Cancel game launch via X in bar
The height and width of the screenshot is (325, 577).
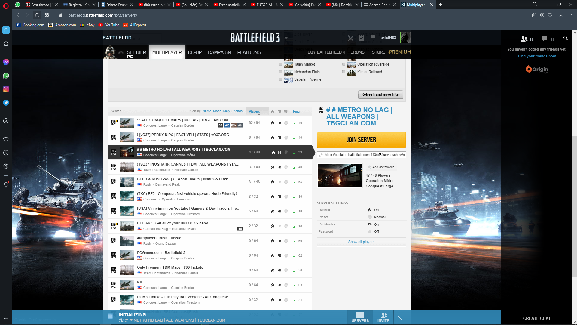click(x=400, y=318)
